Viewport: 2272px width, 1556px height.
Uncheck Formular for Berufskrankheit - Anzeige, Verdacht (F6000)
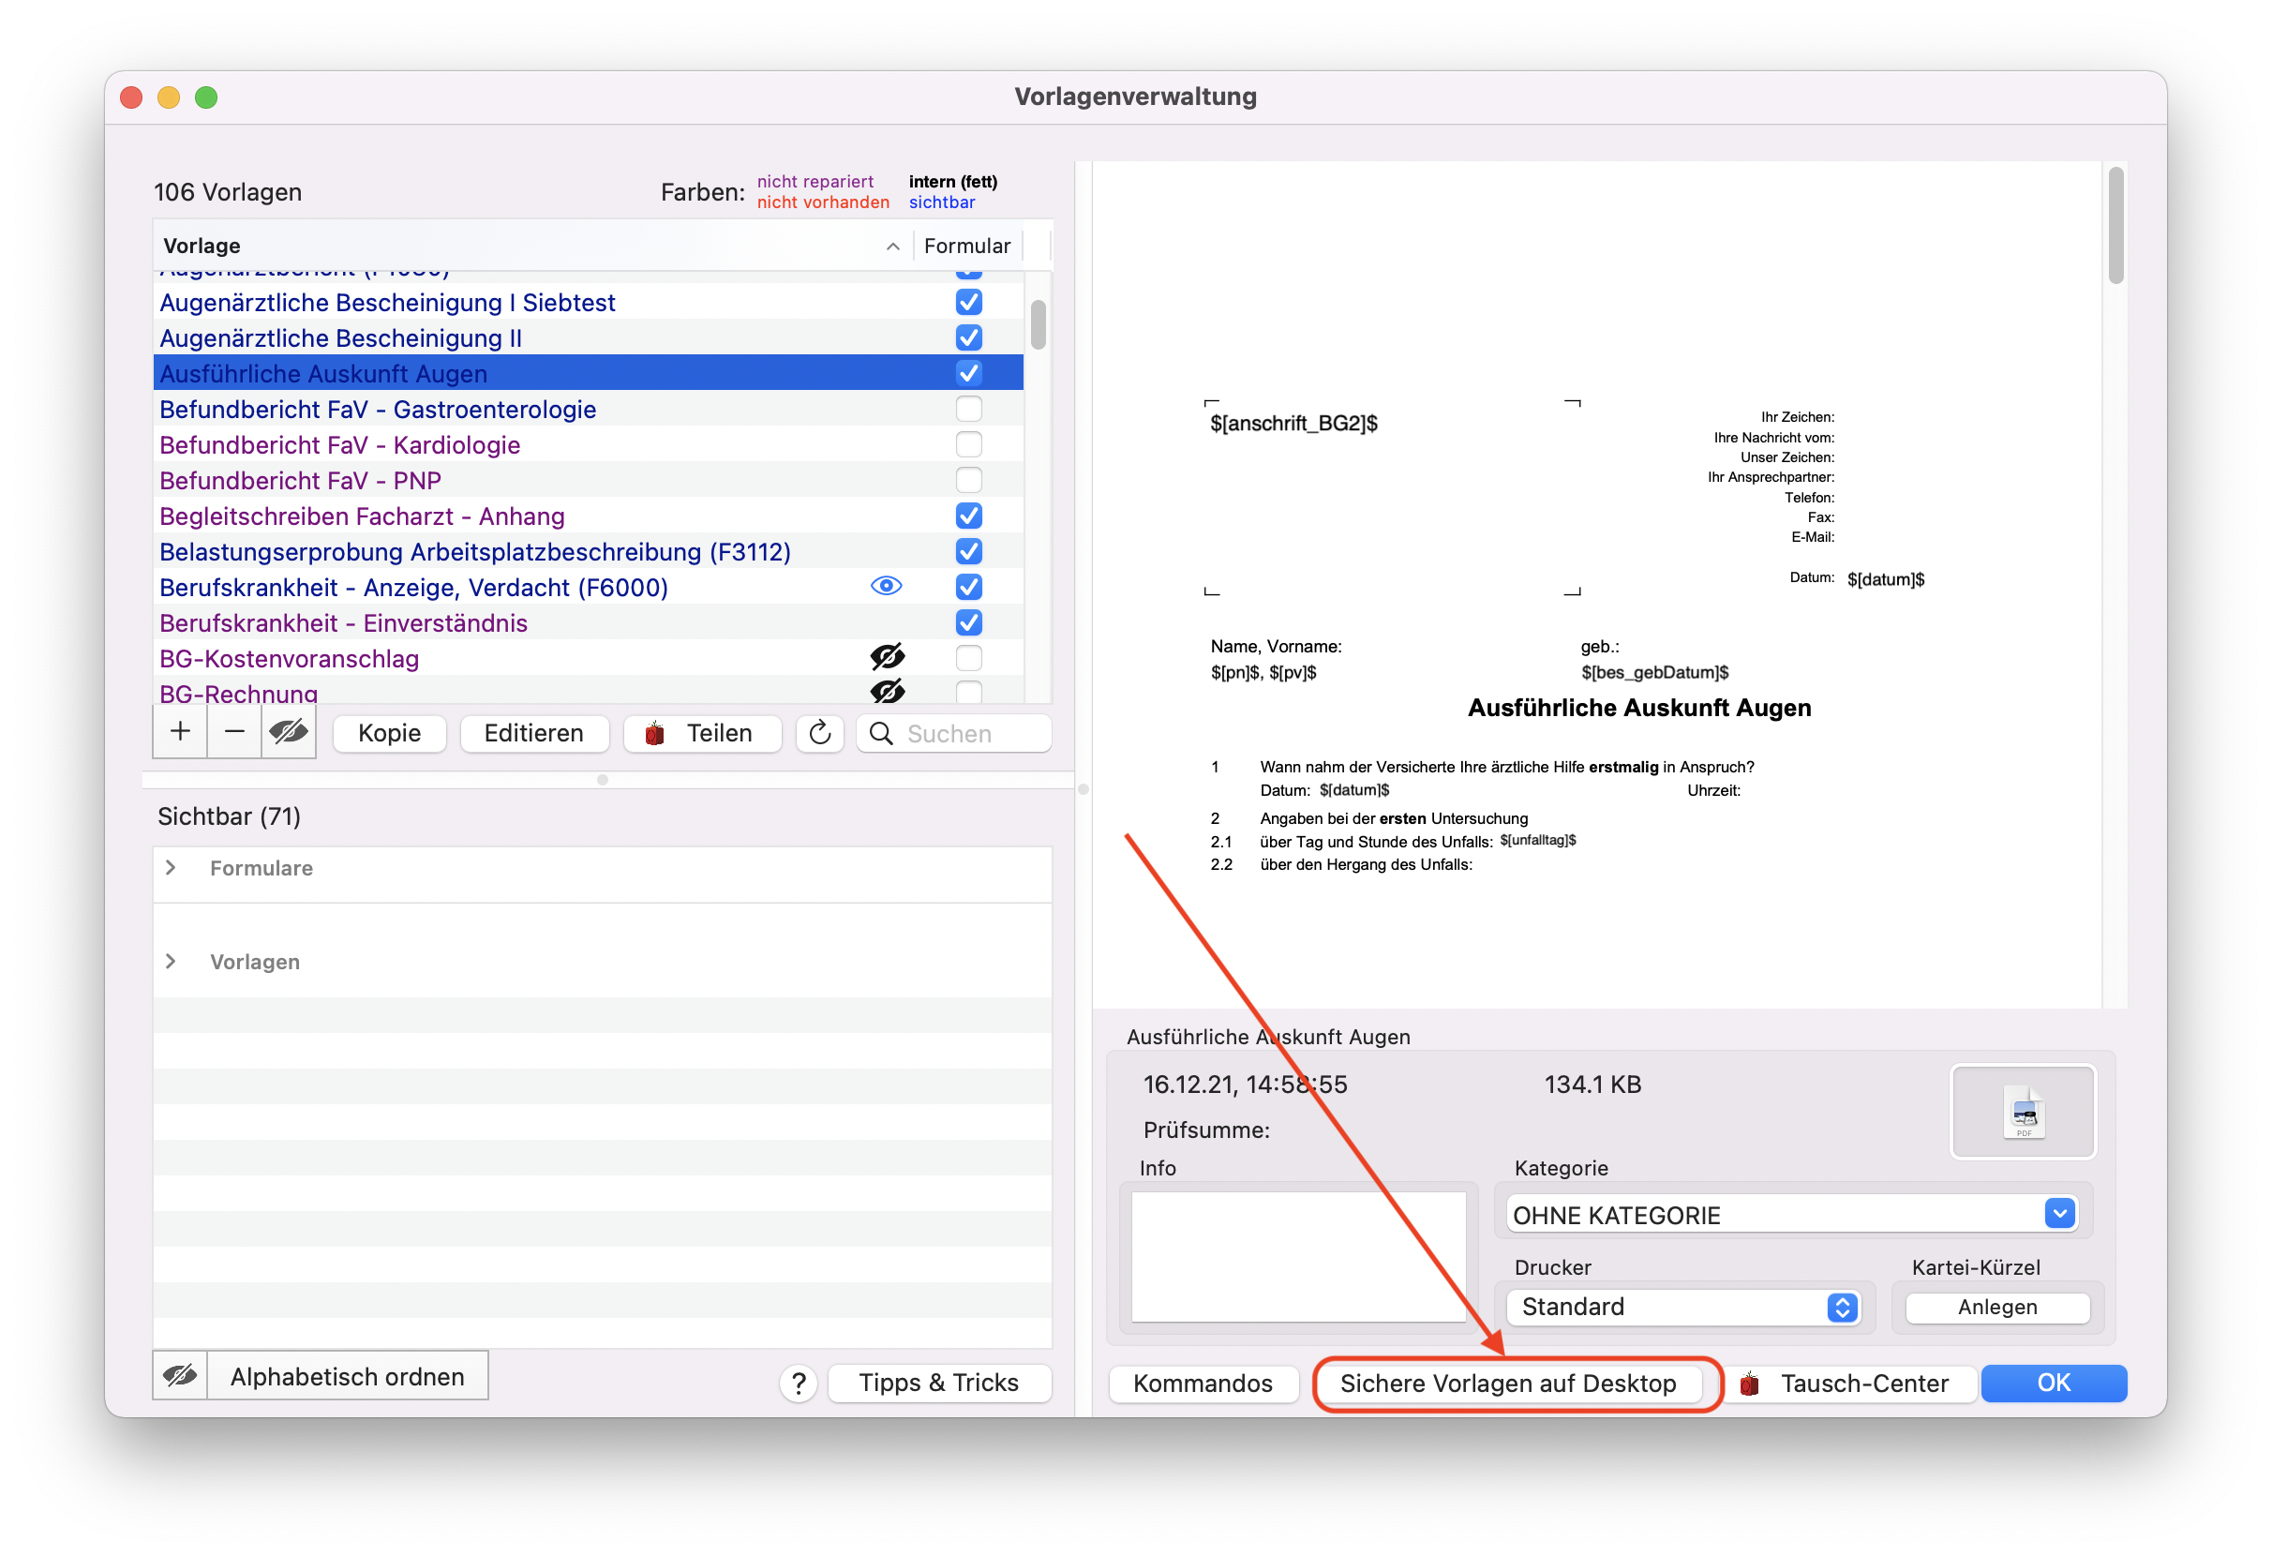coord(968,587)
